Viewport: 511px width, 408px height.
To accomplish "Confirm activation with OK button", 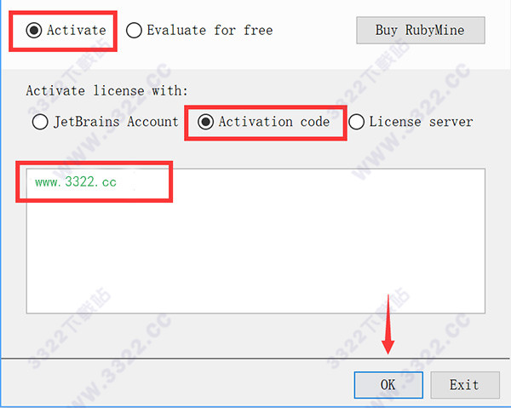I will tap(388, 385).
